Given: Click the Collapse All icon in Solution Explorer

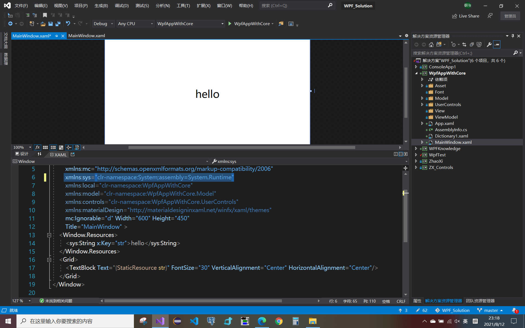Looking at the screenshot, I should pyautogui.click(x=472, y=45).
